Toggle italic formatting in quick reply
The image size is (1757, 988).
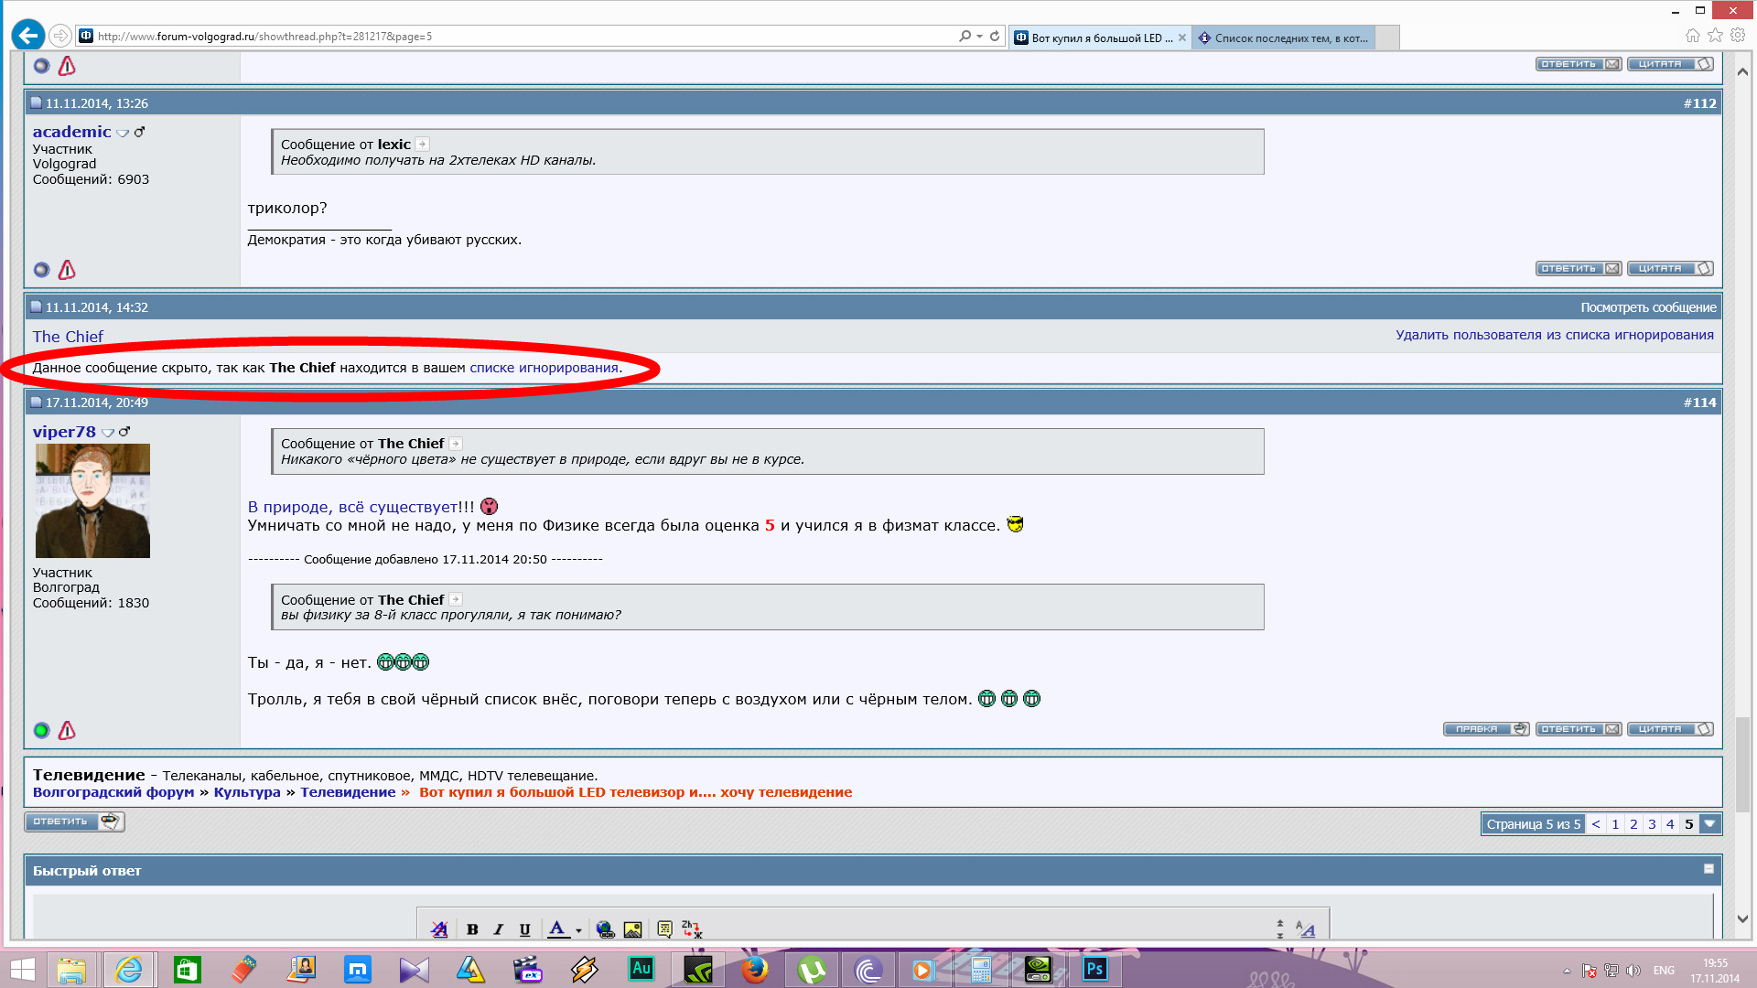tap(499, 929)
